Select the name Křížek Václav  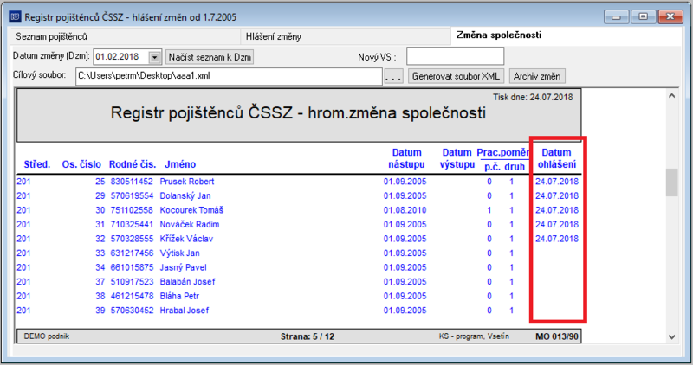[186, 239]
